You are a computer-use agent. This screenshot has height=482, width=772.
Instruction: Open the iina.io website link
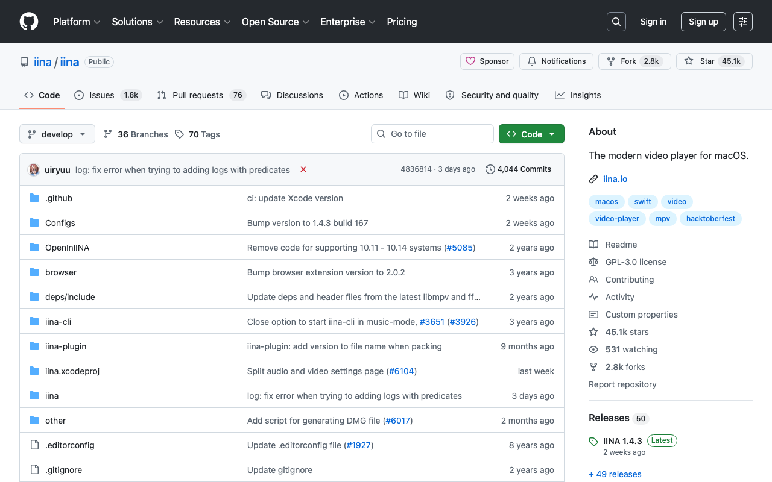coord(615,179)
